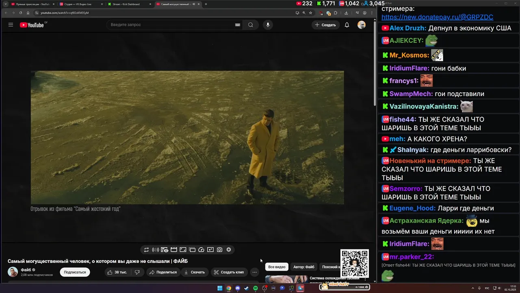
Task: Toggle the cinema eye mode icon
Action: (x=165, y=250)
